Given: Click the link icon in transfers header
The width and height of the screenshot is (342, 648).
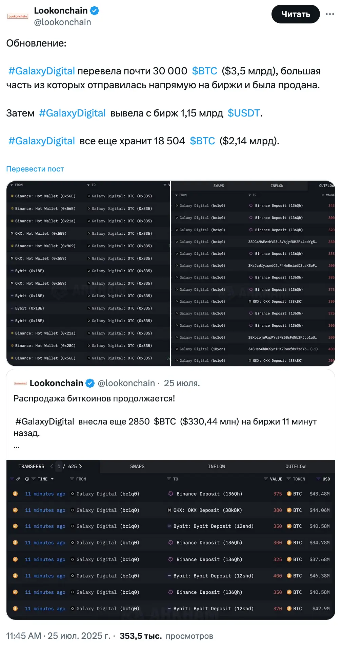Looking at the screenshot, I should pos(18,479).
